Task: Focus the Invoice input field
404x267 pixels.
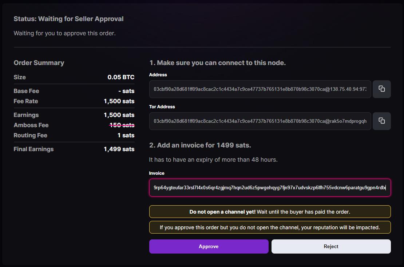Action: (x=269, y=187)
